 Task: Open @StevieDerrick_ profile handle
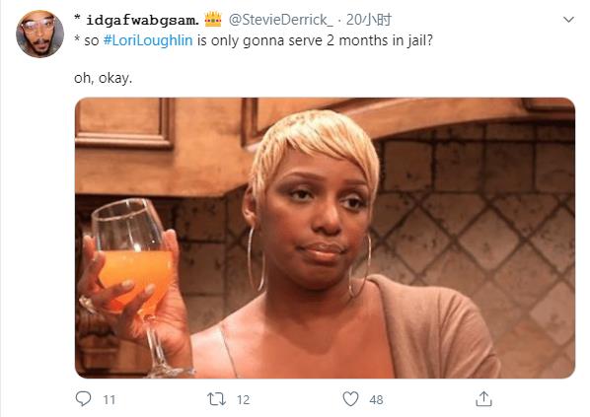281,20
